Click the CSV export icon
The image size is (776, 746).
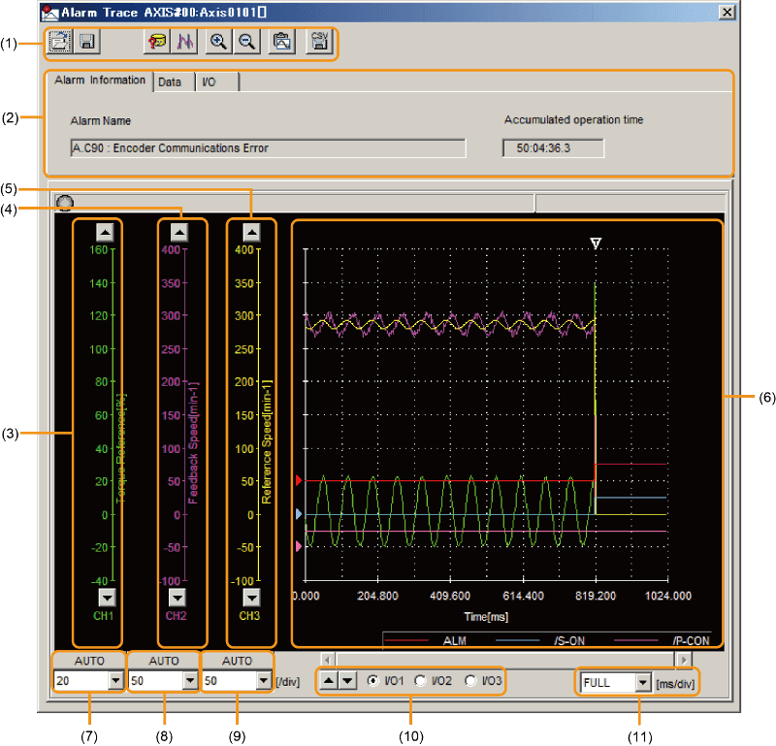[x=317, y=43]
